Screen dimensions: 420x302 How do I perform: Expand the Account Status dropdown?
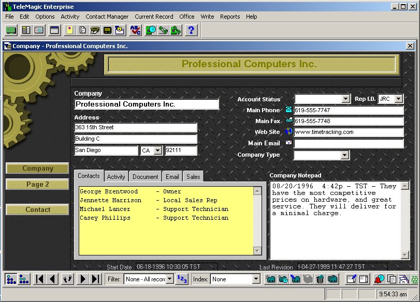tap(346, 99)
